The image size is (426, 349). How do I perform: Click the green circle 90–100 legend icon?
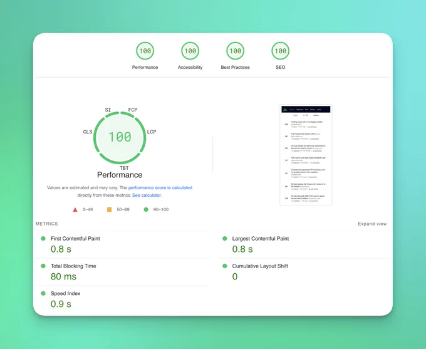146,209
